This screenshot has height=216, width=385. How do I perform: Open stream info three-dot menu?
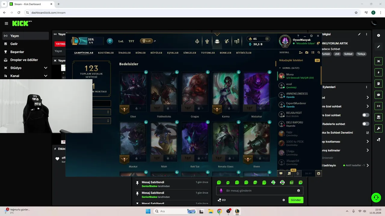coord(366,34)
